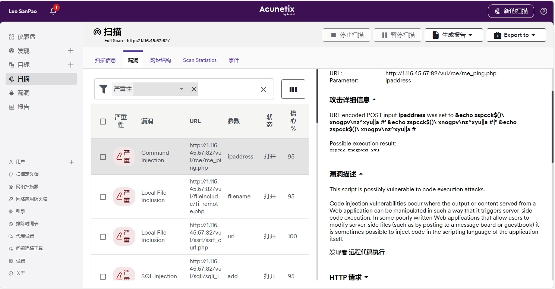Screen dimensions: 555x289
Task: Click the vulnerability list vertical scrollbar
Action: [x=317, y=96]
